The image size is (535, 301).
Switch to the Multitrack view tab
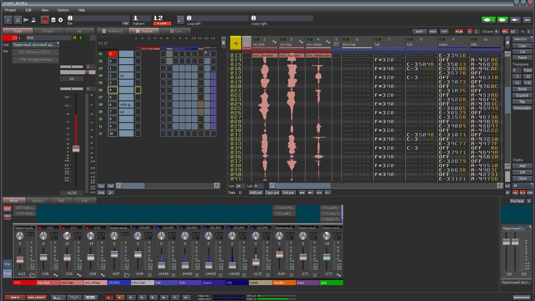click(x=113, y=31)
